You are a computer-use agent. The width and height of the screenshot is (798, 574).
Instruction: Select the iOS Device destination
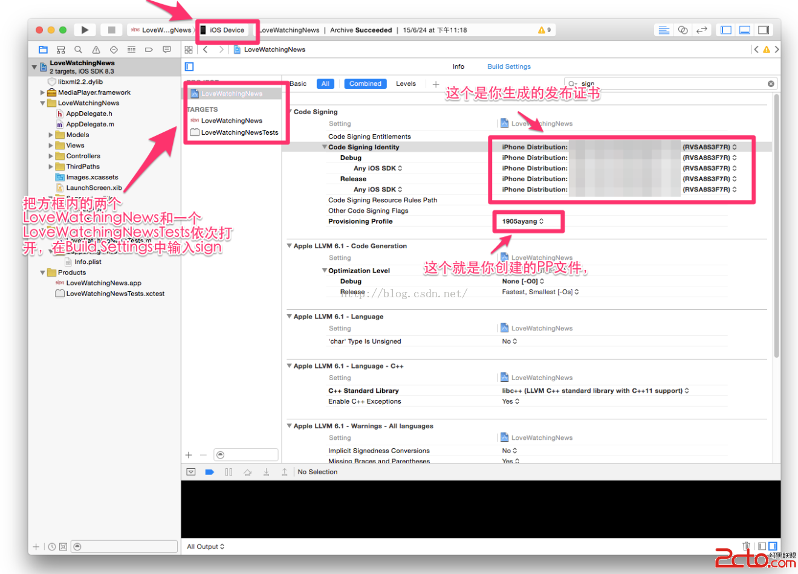[x=222, y=30]
